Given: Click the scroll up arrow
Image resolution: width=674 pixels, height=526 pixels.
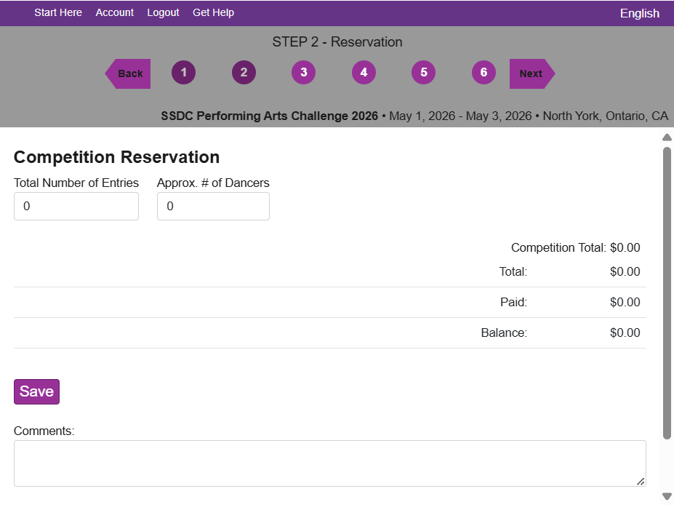Looking at the screenshot, I should pos(667,138).
